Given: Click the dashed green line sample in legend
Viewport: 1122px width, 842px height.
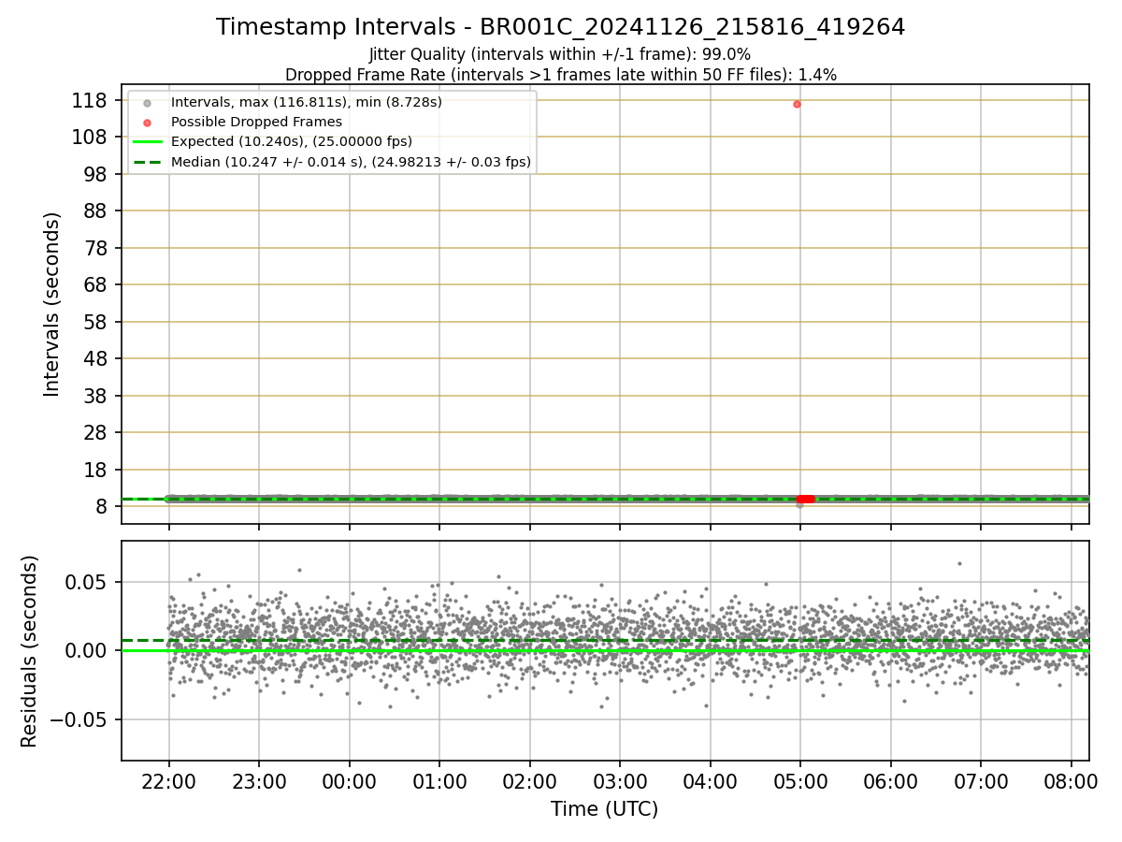Looking at the screenshot, I should [147, 162].
